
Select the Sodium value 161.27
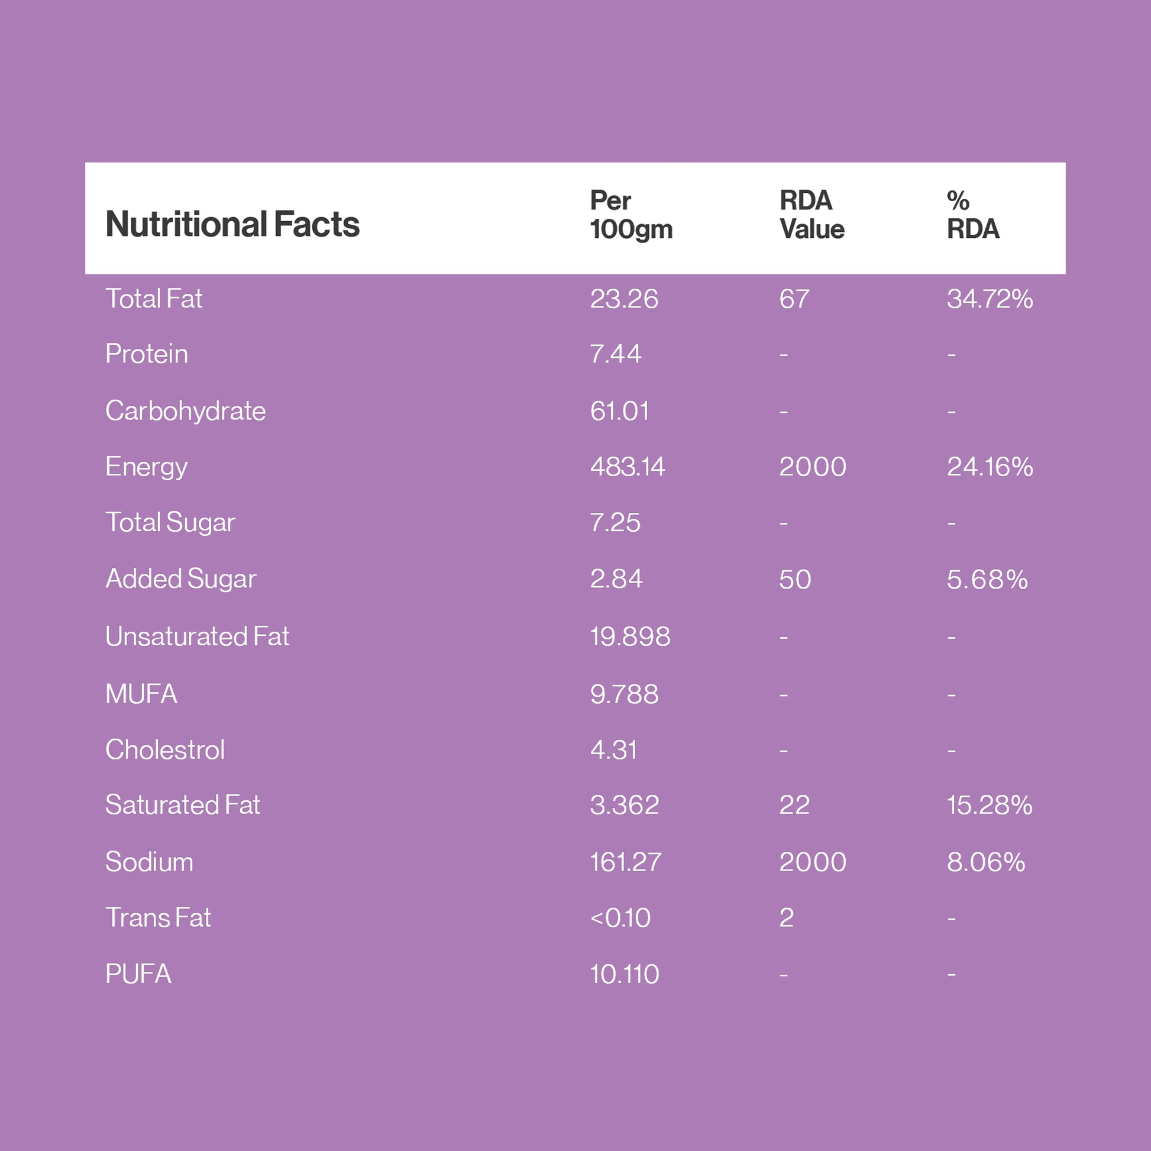pos(625,862)
